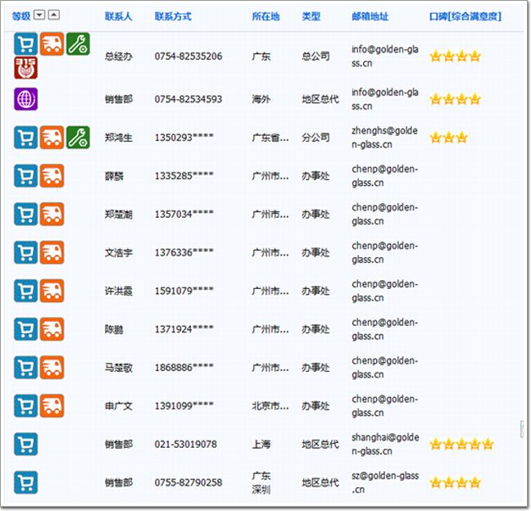
Task: Click phone number 0755-82790258
Action: click(188, 482)
